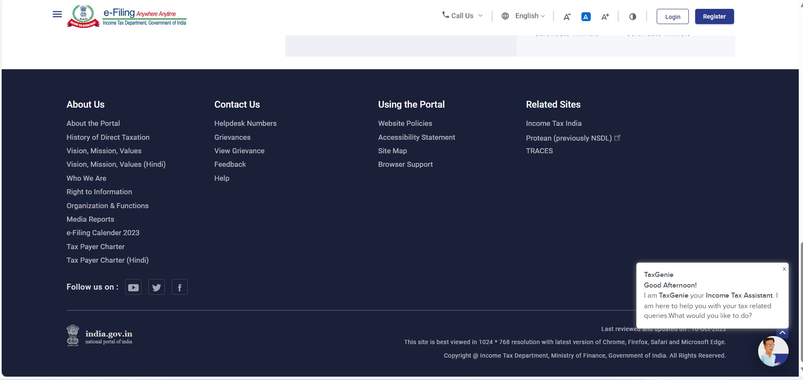
Task: Select the Related Sites heading
Action: [553, 104]
